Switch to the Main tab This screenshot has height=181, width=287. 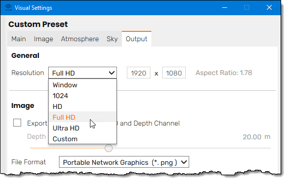coord(19,39)
